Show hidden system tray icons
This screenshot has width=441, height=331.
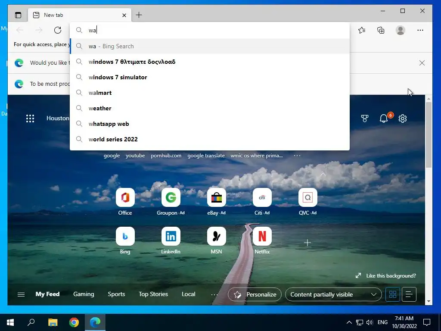pyautogui.click(x=349, y=322)
